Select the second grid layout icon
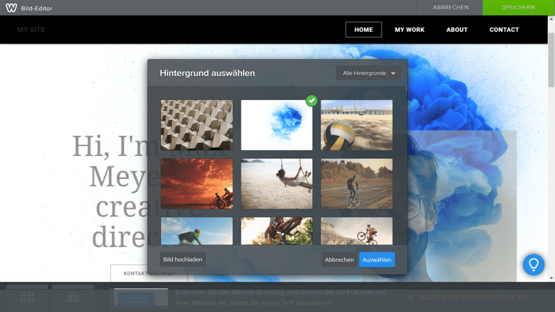The image size is (555, 312). coord(74,297)
